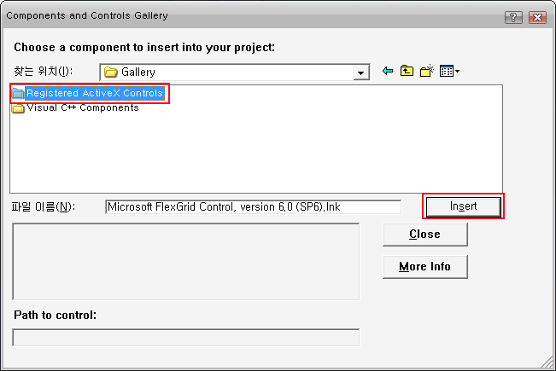The height and width of the screenshot is (371, 556).
Task: Click the Registered ActiveX Controls folder icon
Action: [x=18, y=94]
